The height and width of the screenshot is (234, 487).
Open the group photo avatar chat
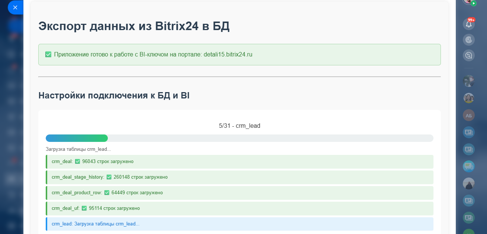[469, 98]
